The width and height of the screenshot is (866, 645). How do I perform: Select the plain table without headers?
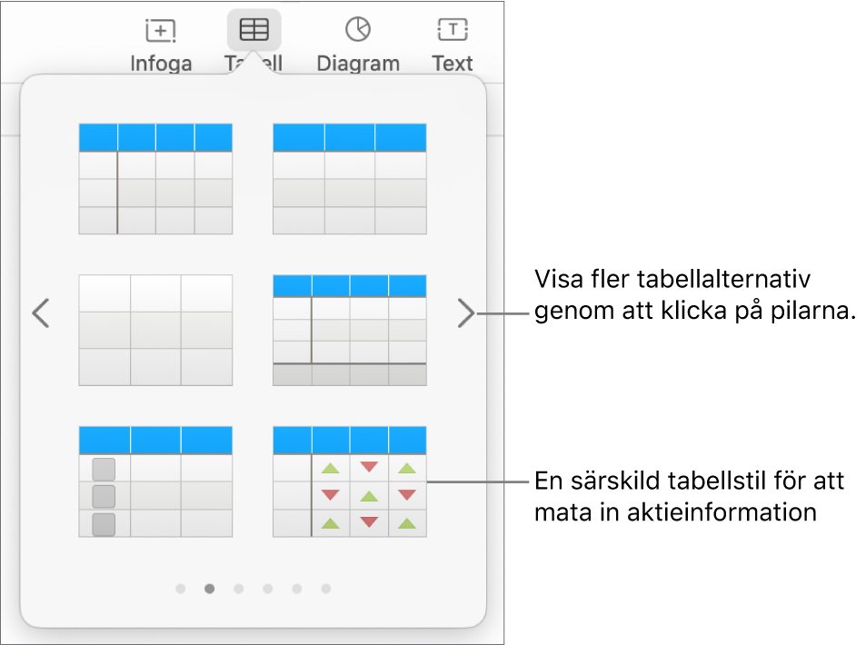click(155, 331)
